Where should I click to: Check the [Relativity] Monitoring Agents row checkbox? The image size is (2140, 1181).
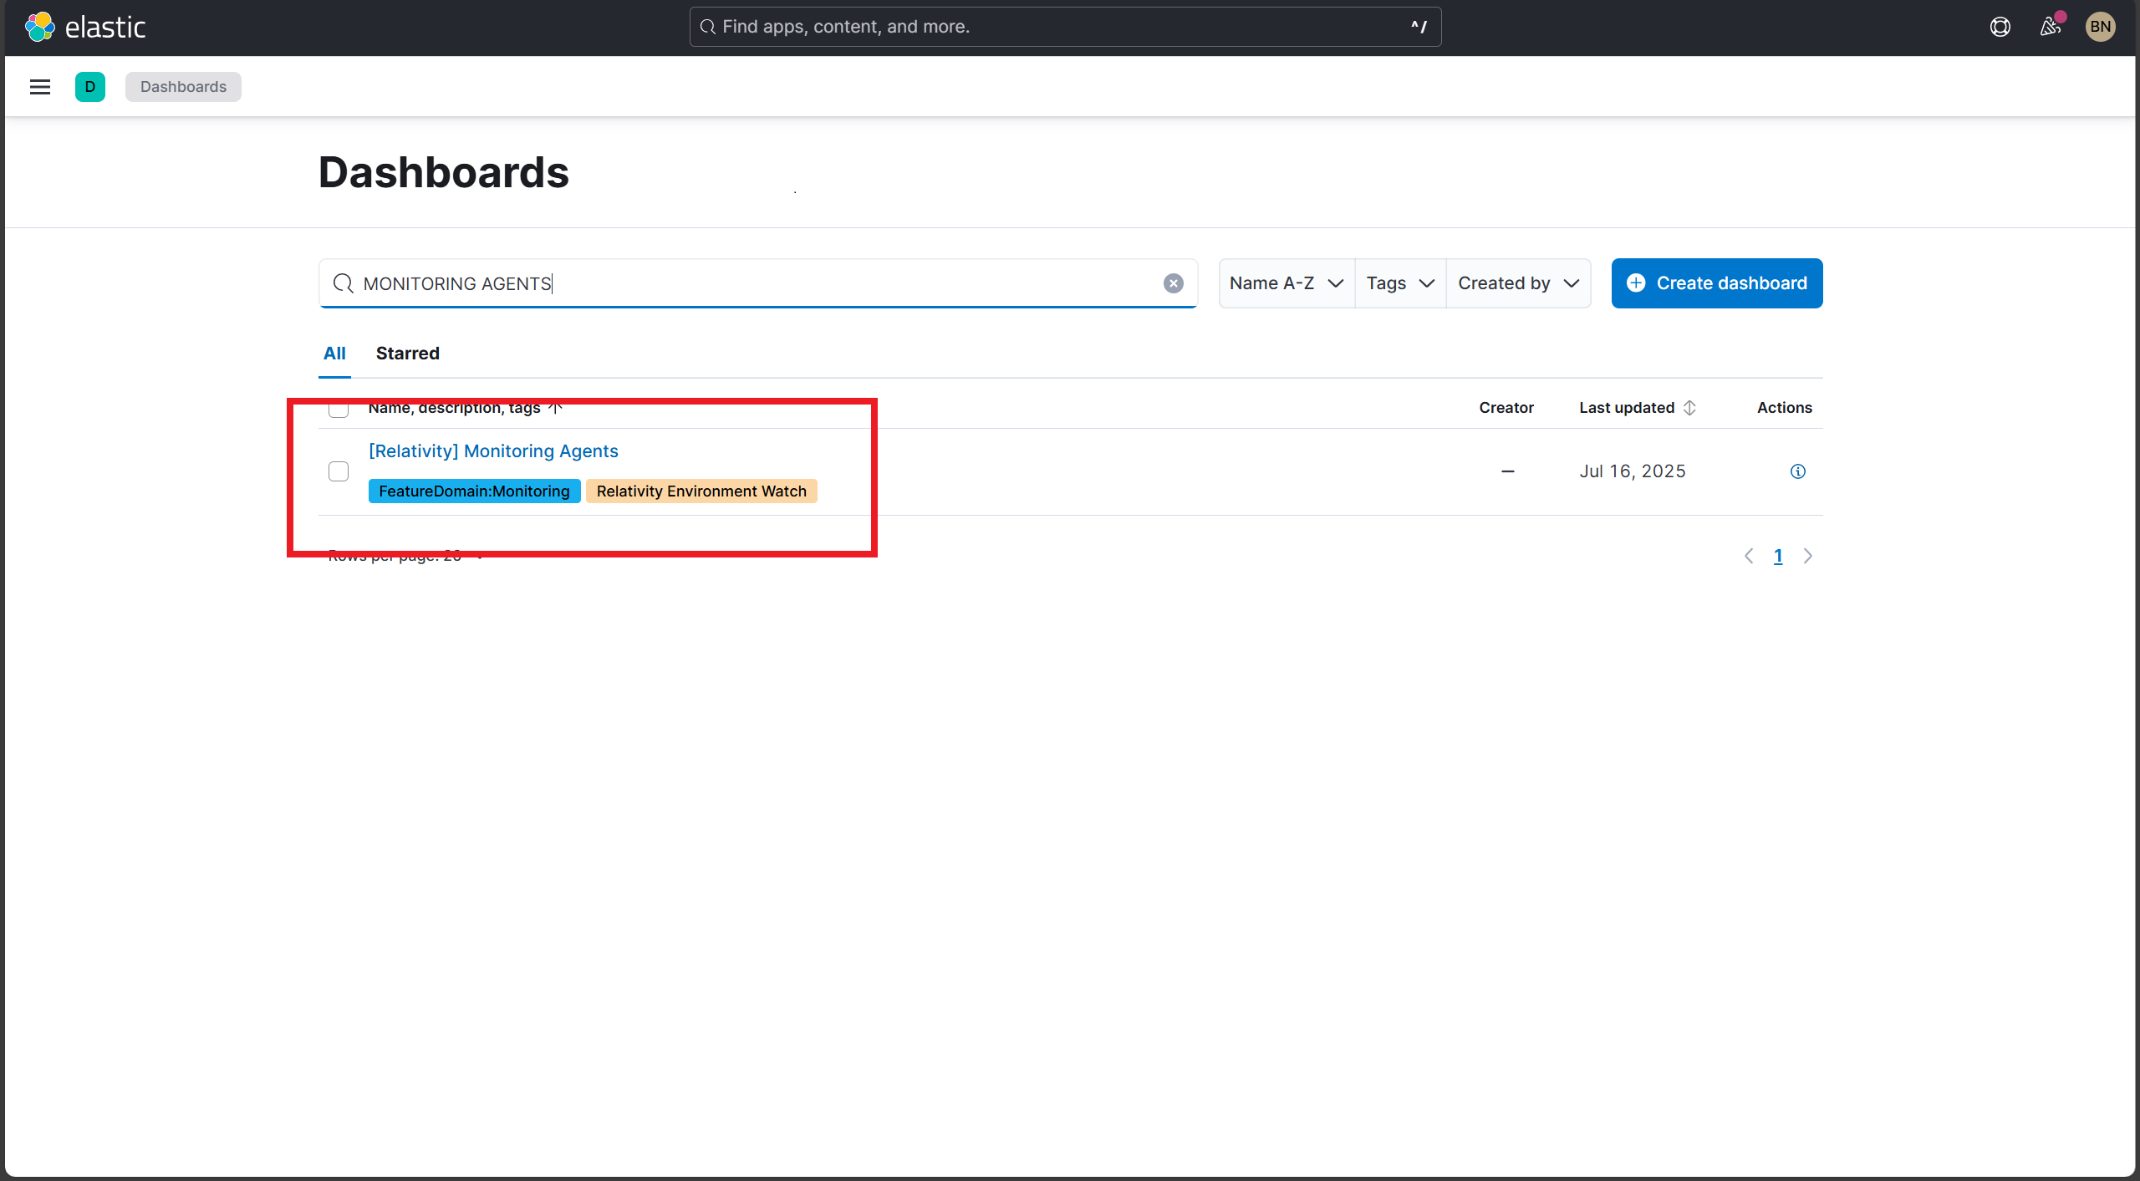tap(338, 471)
